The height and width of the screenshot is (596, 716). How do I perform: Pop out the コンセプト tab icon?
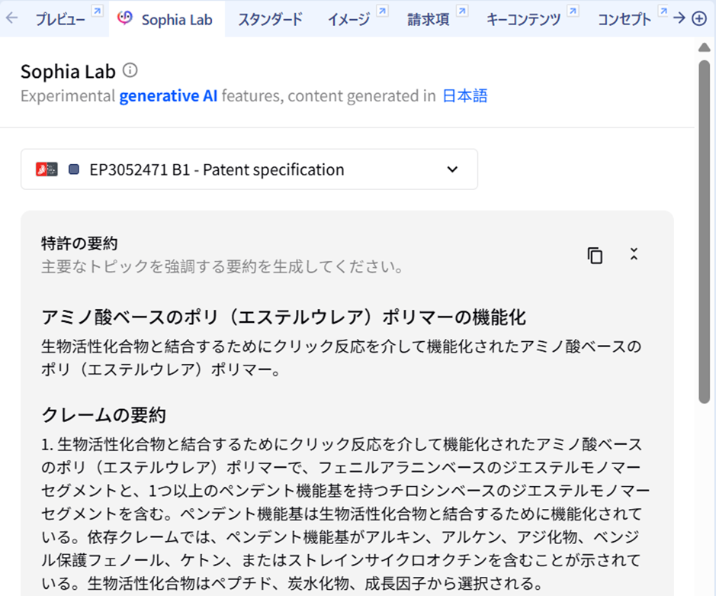[x=663, y=11]
